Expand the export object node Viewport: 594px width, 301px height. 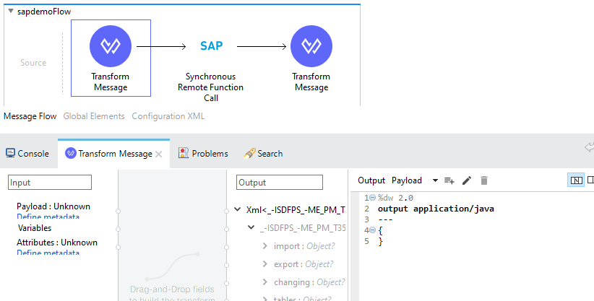265,264
